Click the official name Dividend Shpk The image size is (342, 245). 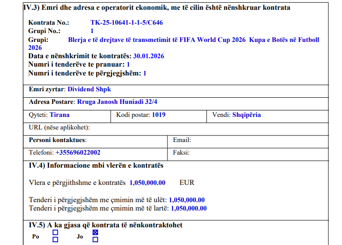click(89, 89)
